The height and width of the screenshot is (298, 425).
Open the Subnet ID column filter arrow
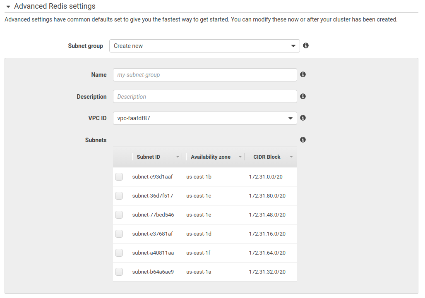tap(178, 157)
